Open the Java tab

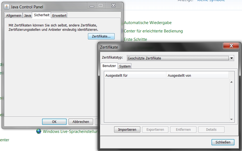[x=28, y=15]
